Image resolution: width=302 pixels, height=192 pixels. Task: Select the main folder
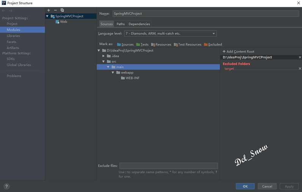point(158,67)
